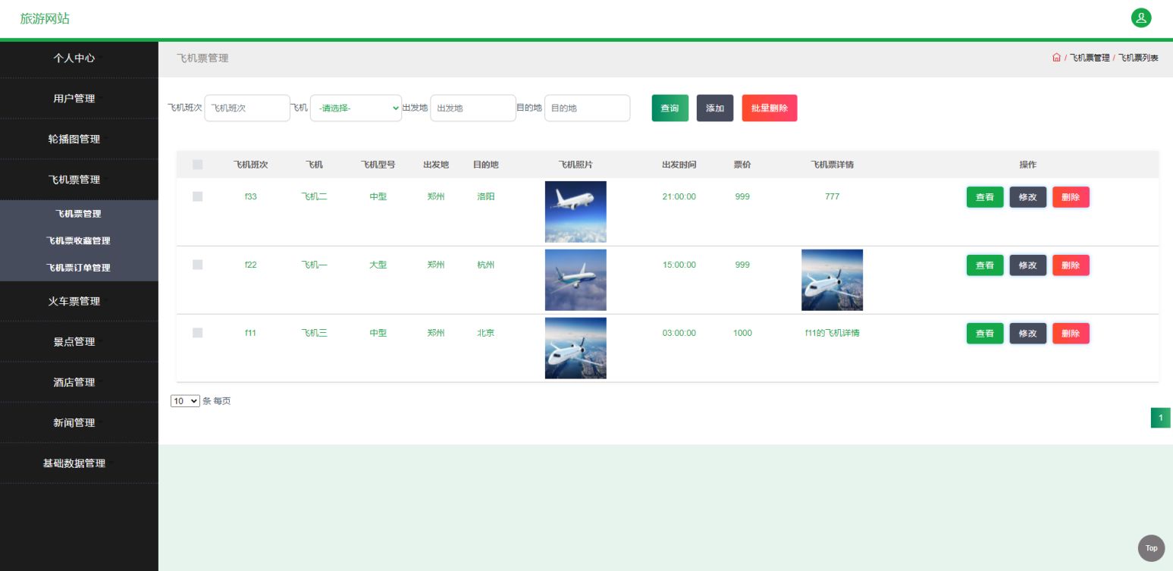Open the 飞机 -请选择- dropdown
The image size is (1173, 571).
pos(356,108)
